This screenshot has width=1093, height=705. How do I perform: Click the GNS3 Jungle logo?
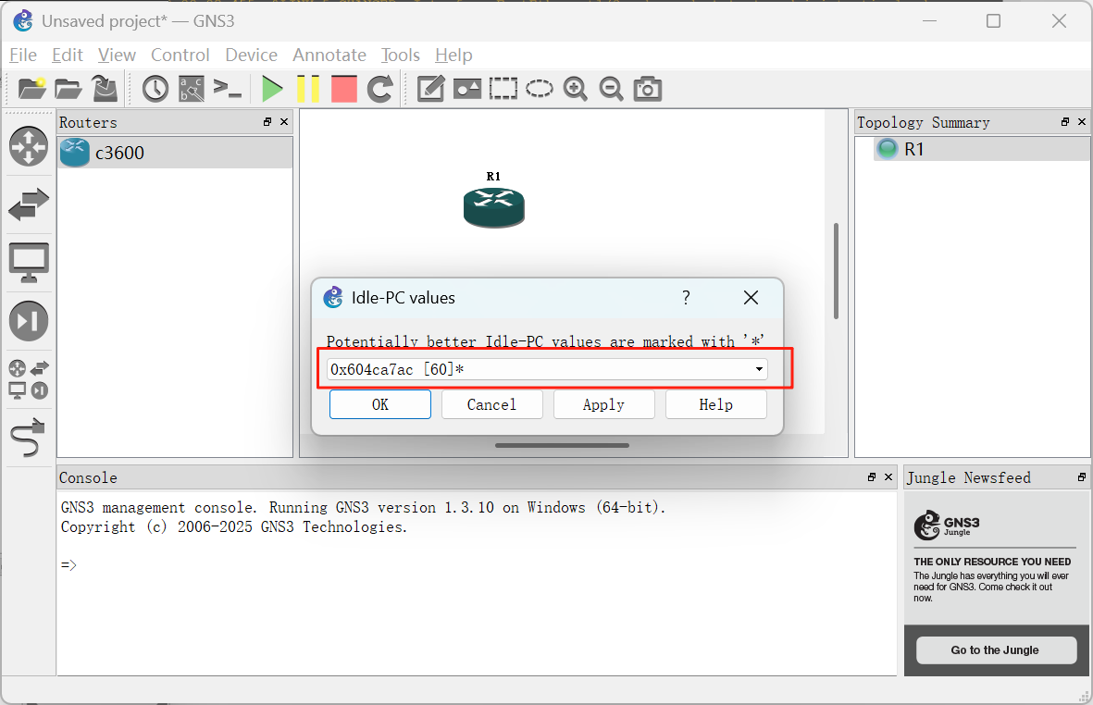click(947, 526)
